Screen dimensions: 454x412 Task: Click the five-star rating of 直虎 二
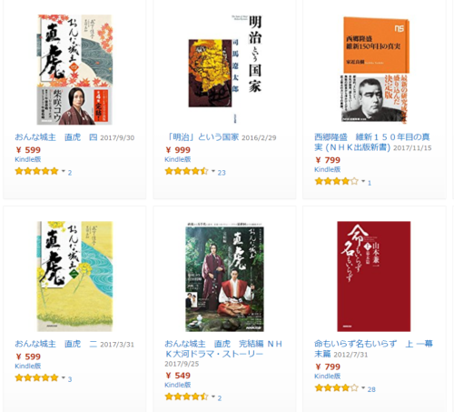pos(36,377)
